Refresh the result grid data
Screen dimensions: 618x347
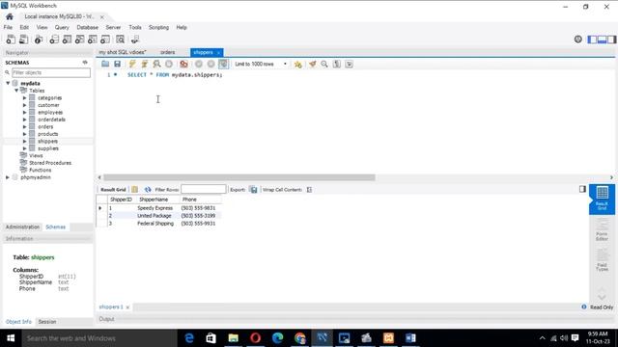[148, 190]
